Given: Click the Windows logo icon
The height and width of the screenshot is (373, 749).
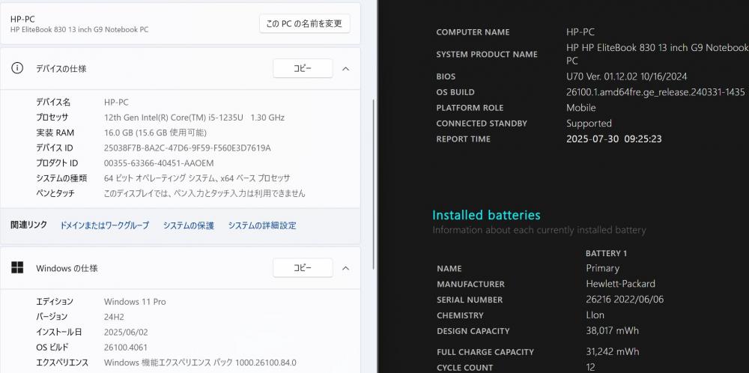Looking at the screenshot, I should [x=17, y=267].
